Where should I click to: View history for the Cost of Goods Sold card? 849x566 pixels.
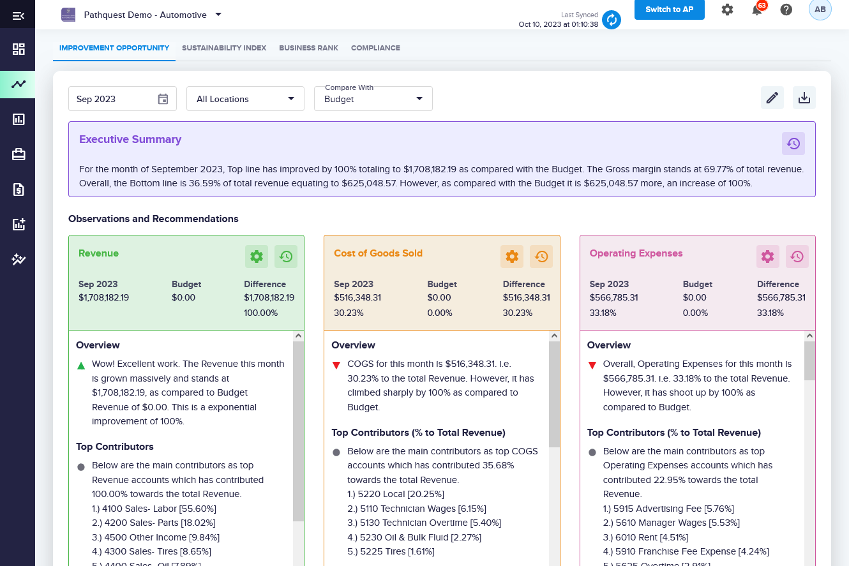point(541,257)
